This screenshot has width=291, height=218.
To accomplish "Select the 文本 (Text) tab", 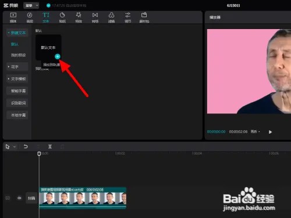I will coord(46,17).
